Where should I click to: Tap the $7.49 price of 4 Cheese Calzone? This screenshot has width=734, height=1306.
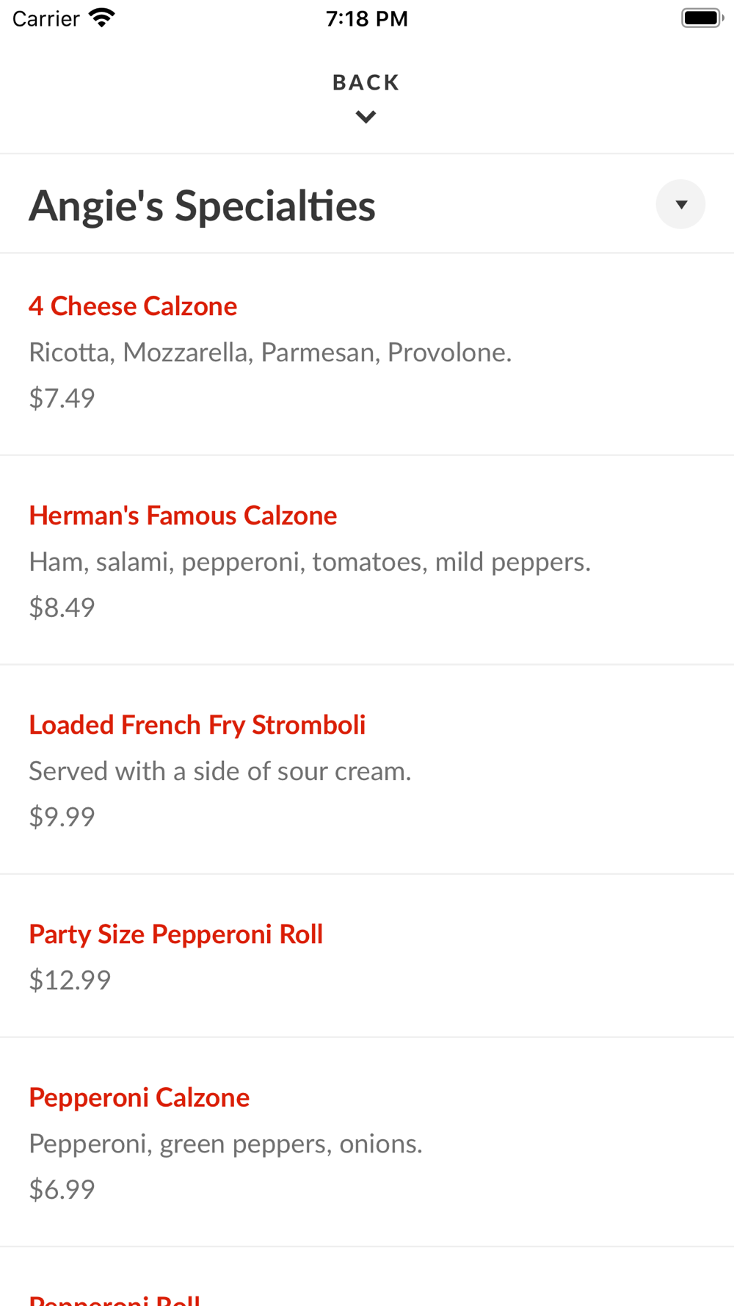click(62, 398)
